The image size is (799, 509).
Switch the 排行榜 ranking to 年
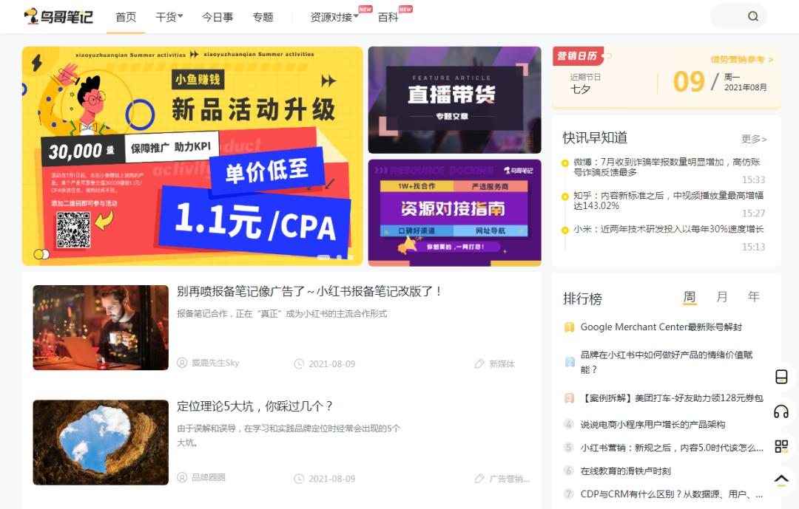point(753,297)
